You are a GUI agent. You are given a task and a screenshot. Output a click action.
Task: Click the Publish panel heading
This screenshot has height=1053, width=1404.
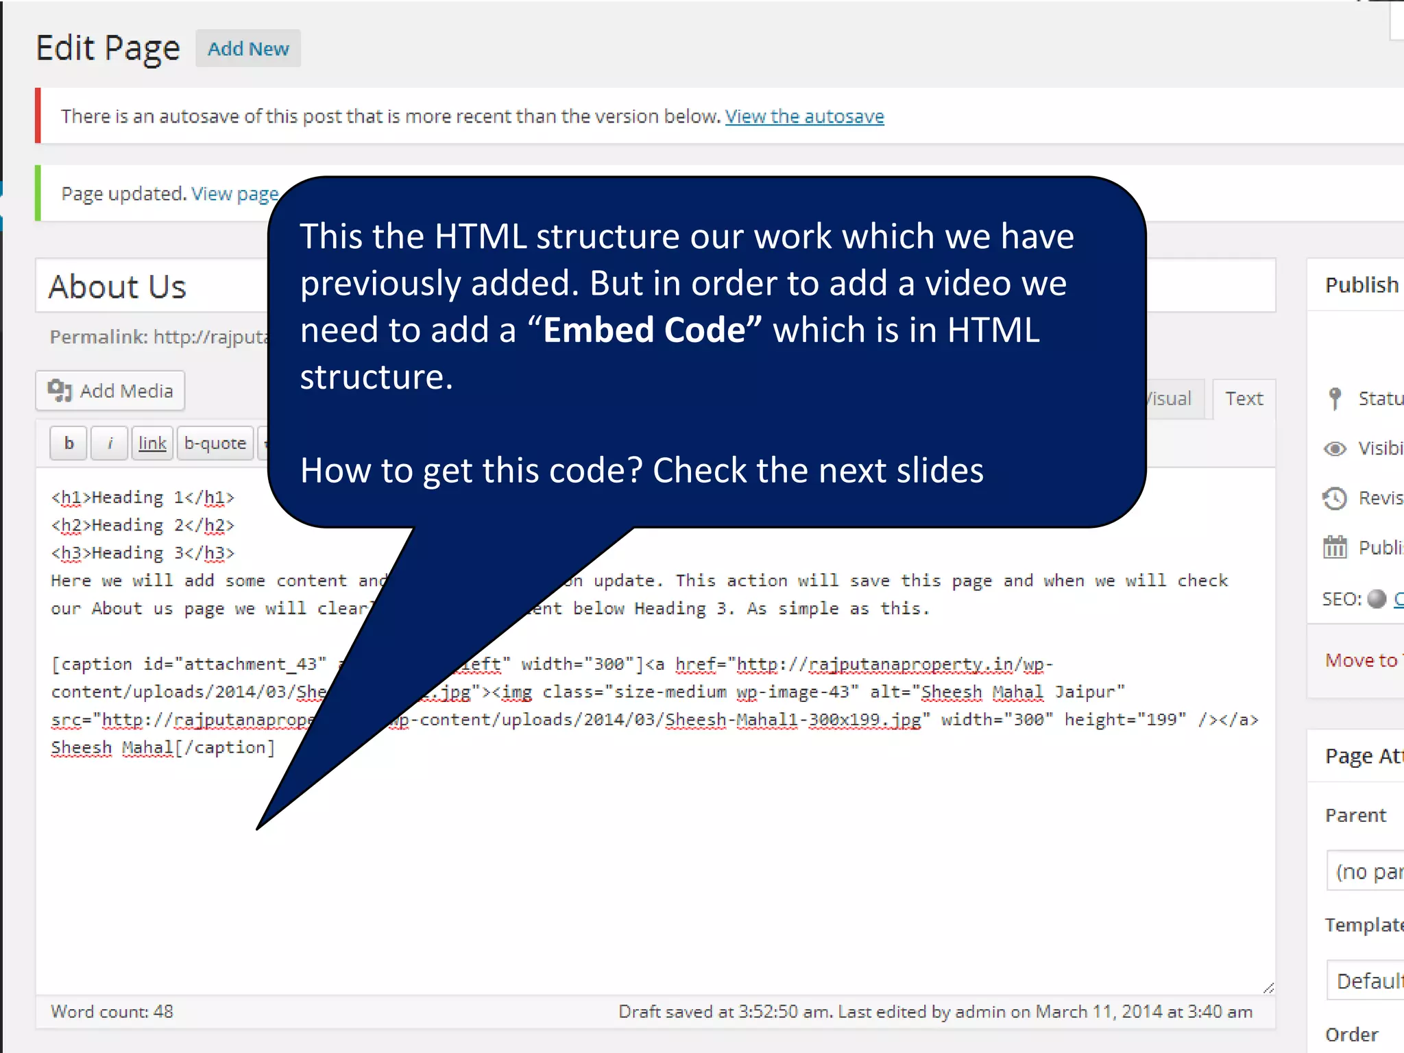1361,285
